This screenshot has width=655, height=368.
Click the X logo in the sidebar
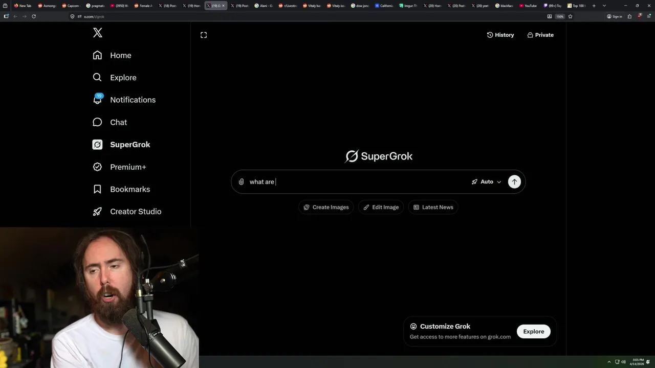[98, 33]
